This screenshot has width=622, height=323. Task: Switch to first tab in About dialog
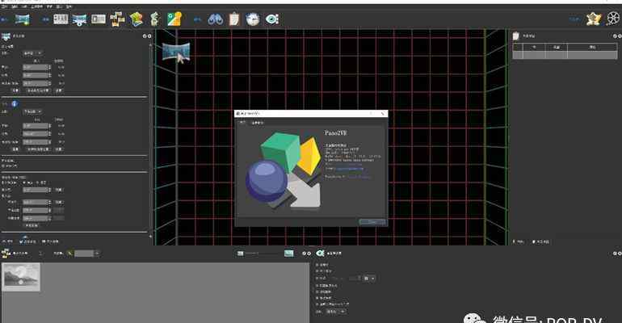(242, 123)
